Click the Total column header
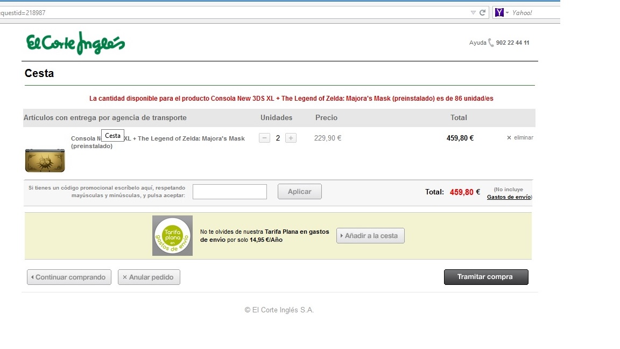620x349 pixels. click(x=459, y=117)
